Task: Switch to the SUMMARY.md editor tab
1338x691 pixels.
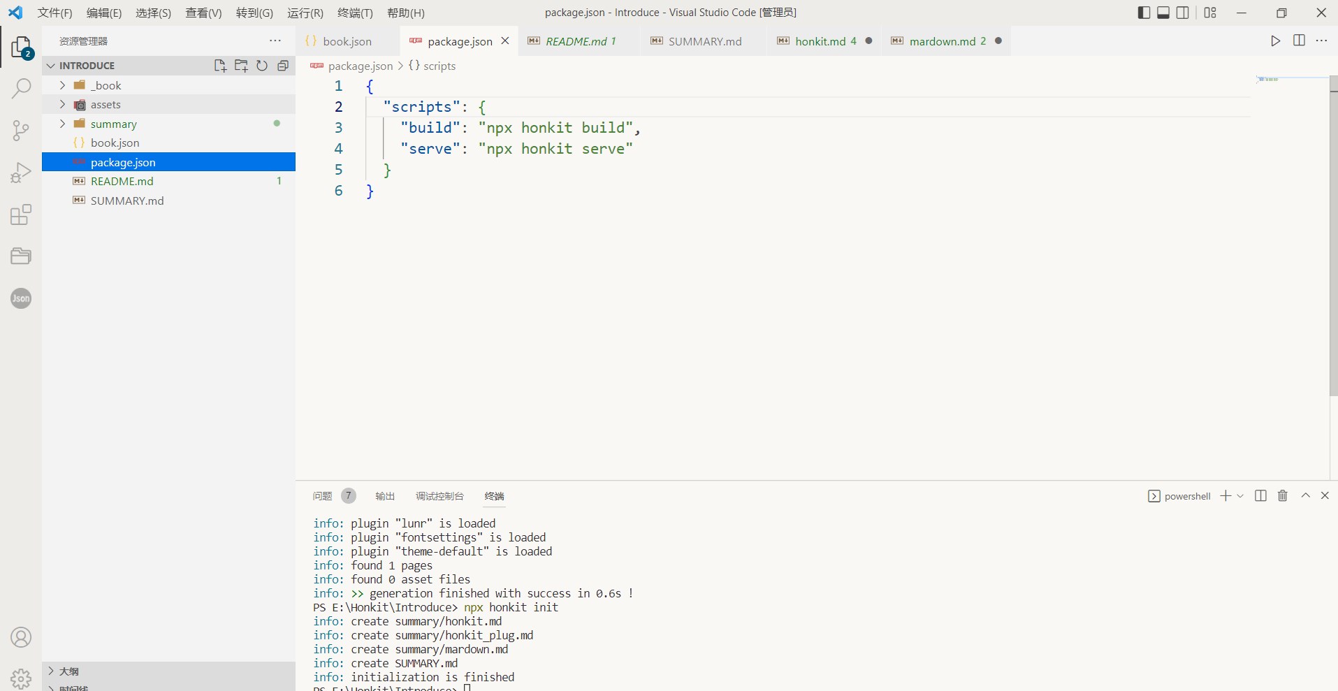Action: (x=705, y=41)
